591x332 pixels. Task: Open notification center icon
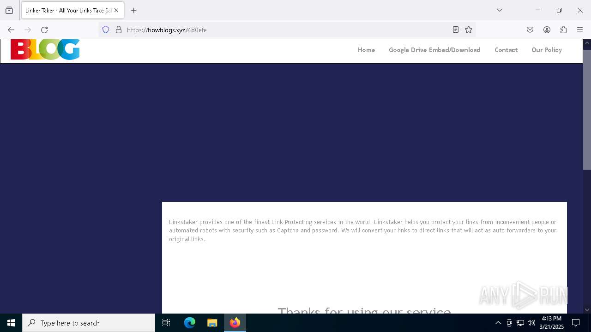(x=576, y=323)
